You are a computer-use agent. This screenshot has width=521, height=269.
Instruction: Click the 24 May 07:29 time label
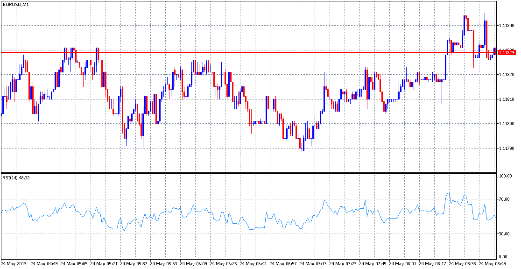344,264
